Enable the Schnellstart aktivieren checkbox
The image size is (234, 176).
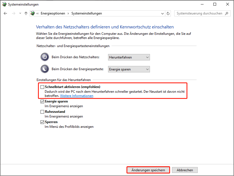point(42,87)
